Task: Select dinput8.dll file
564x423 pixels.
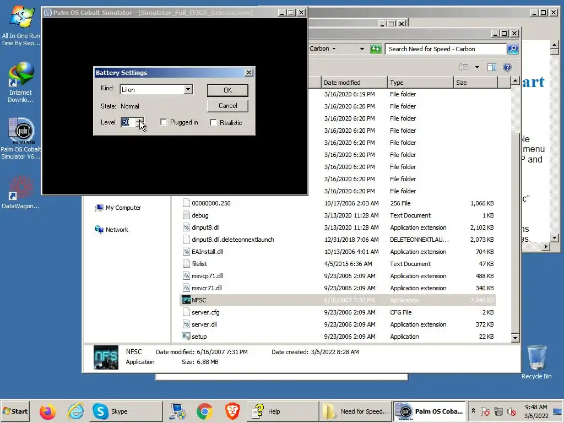Action: coord(205,227)
